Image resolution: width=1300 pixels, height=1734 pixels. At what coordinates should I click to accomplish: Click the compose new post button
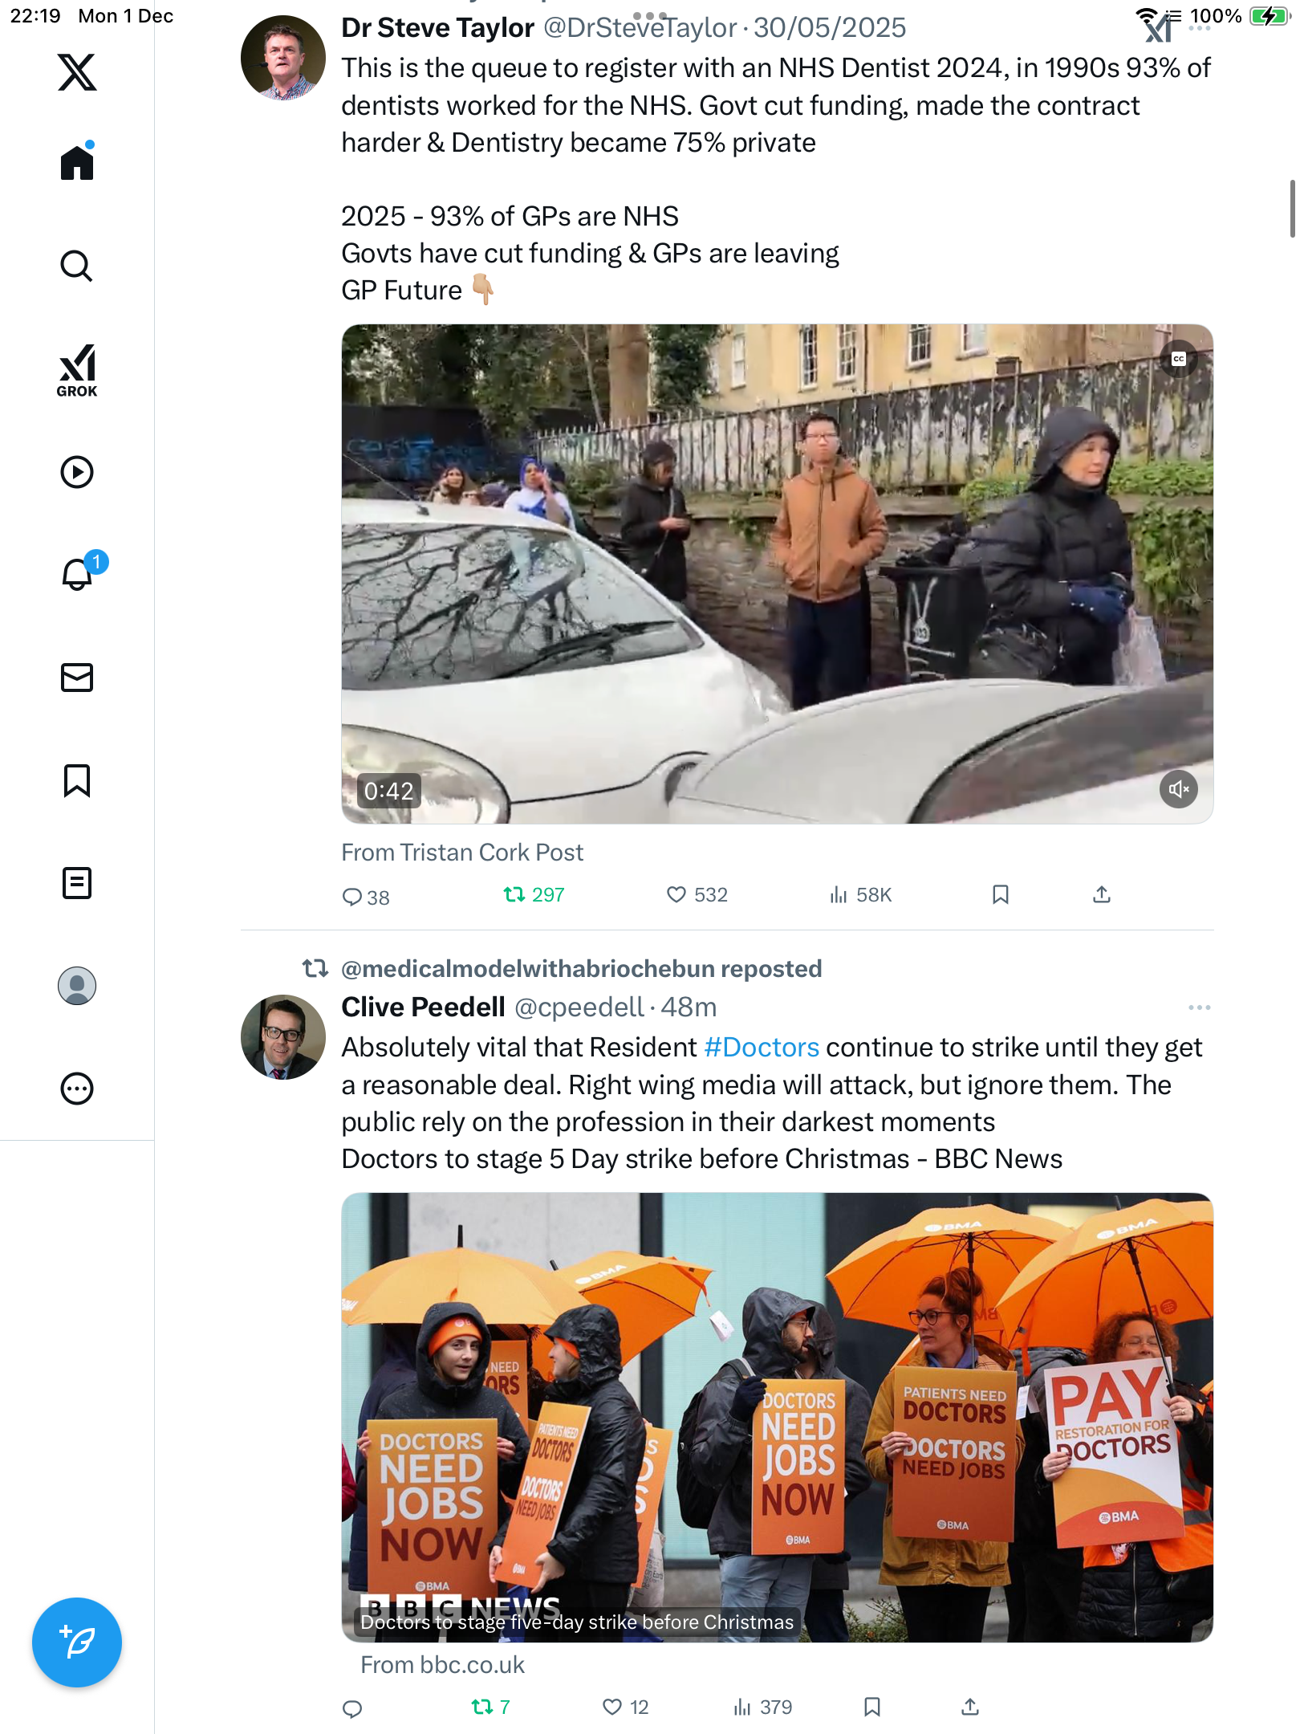point(77,1642)
